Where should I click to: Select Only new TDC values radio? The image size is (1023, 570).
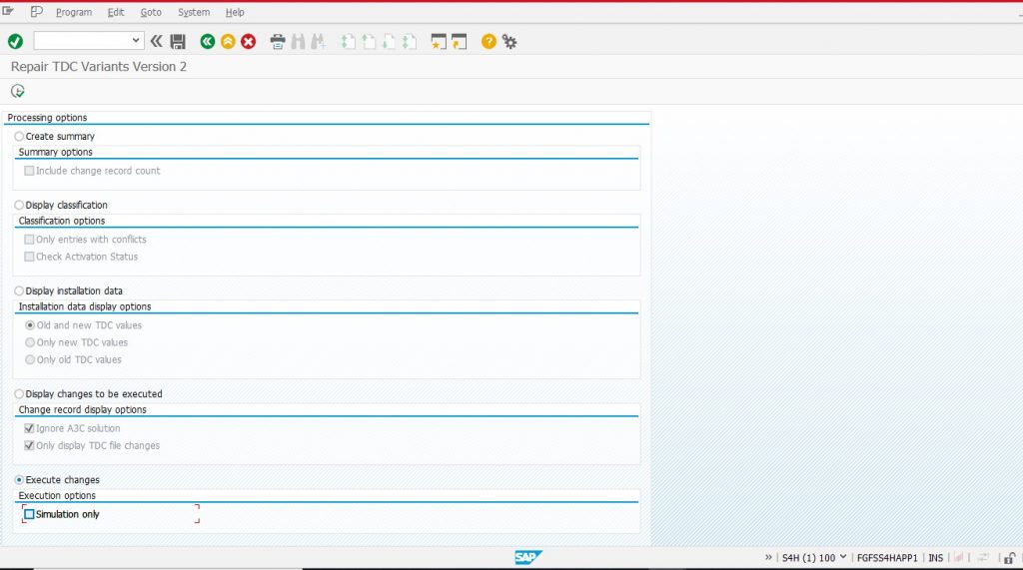pyautogui.click(x=30, y=342)
